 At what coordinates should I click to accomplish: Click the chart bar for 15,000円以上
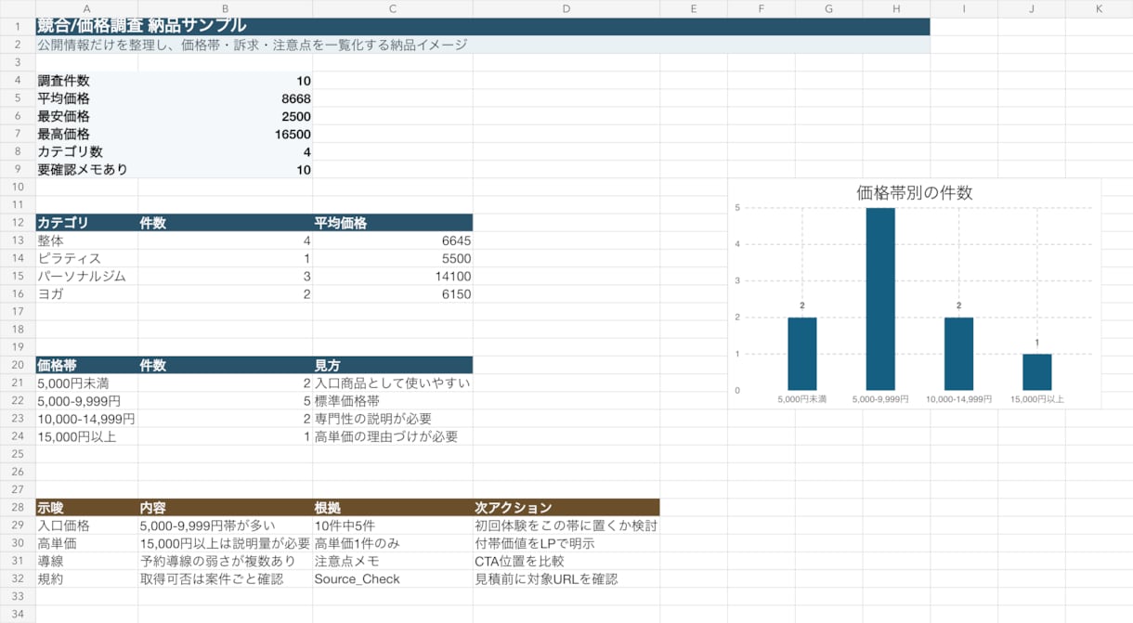click(1037, 371)
